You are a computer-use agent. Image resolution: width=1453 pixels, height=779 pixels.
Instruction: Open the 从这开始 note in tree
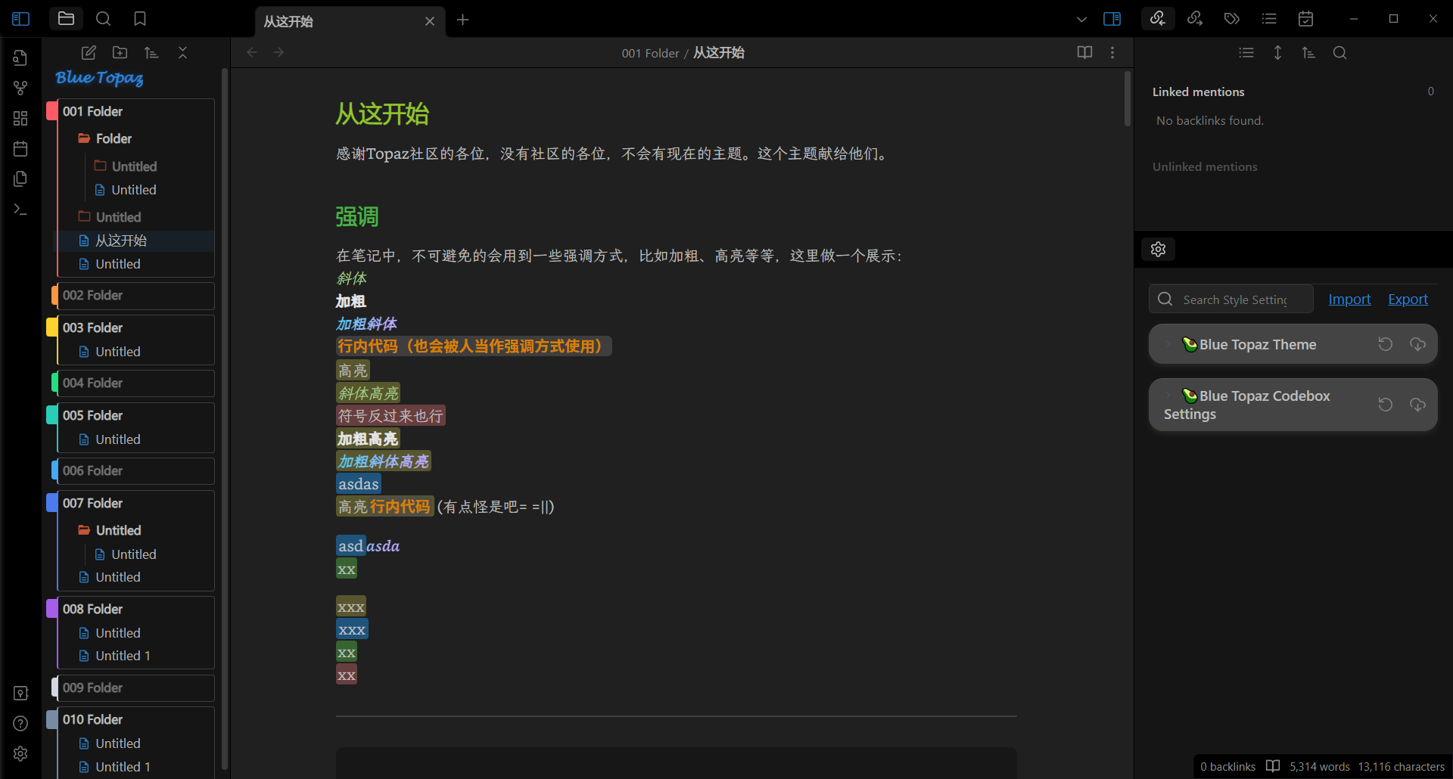click(136, 241)
